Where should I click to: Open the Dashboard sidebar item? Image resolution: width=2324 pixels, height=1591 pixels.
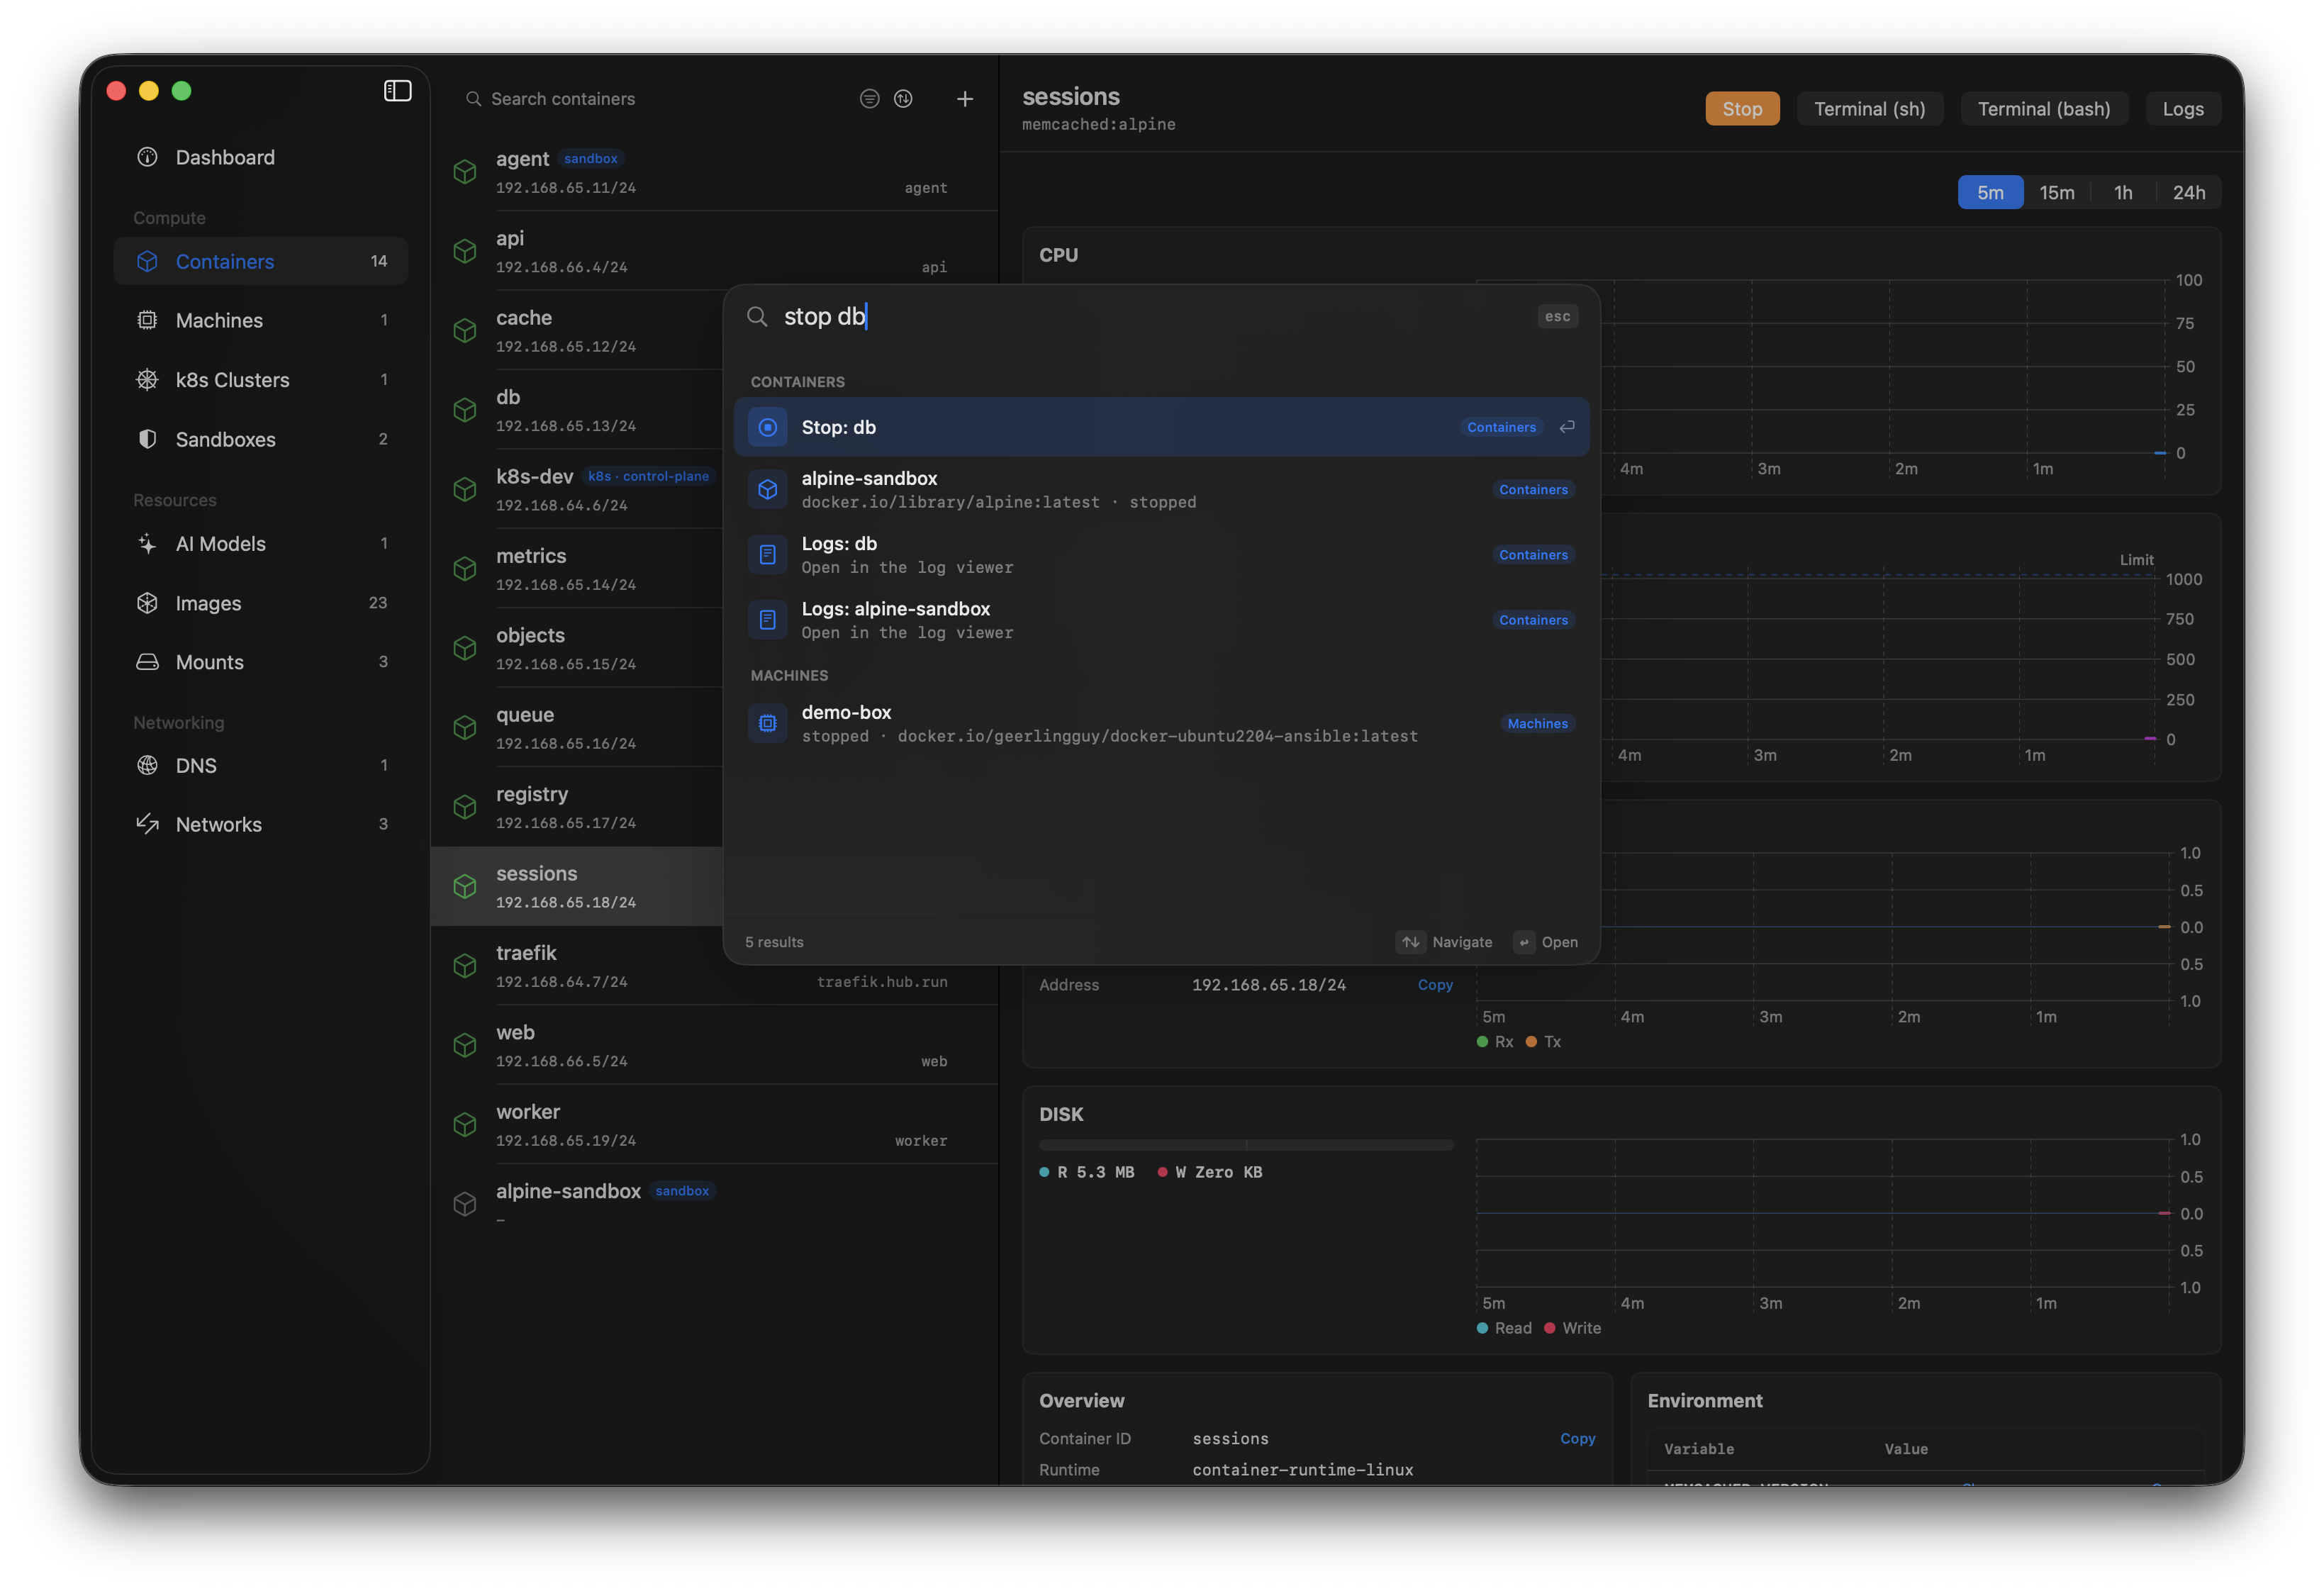coord(260,157)
